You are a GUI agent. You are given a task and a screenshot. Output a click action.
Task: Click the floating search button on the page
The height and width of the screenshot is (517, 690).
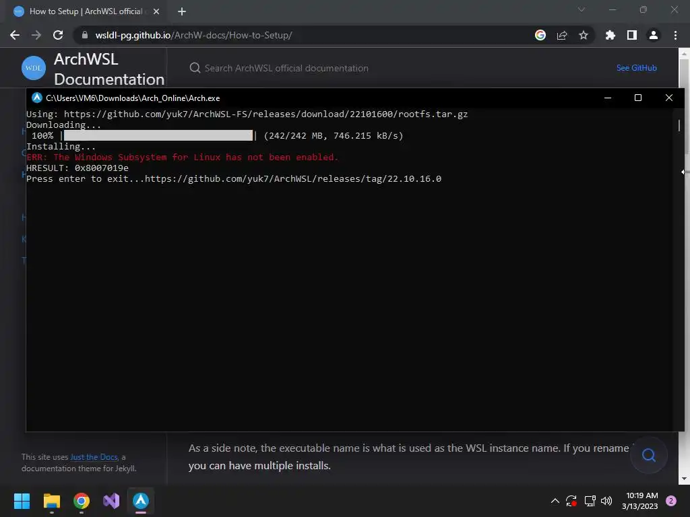pos(649,455)
